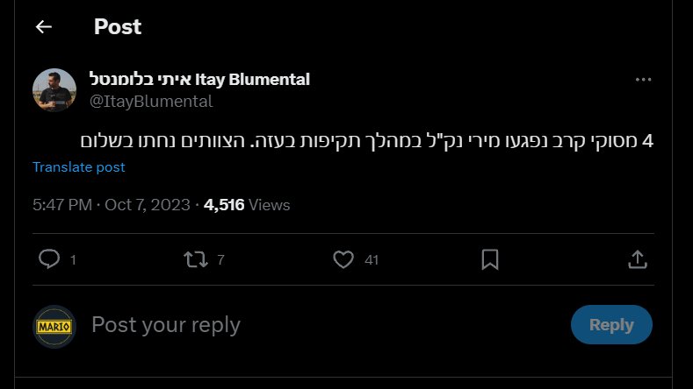
Task: Click the Mario account avatar
Action: click(x=54, y=326)
